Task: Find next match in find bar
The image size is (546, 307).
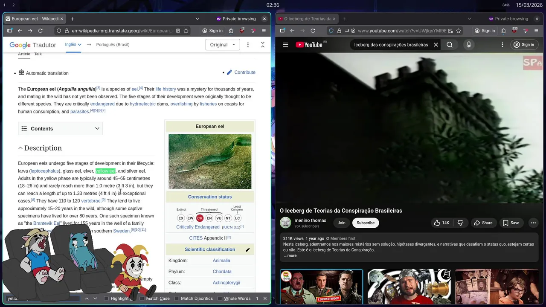Action: click(95, 298)
